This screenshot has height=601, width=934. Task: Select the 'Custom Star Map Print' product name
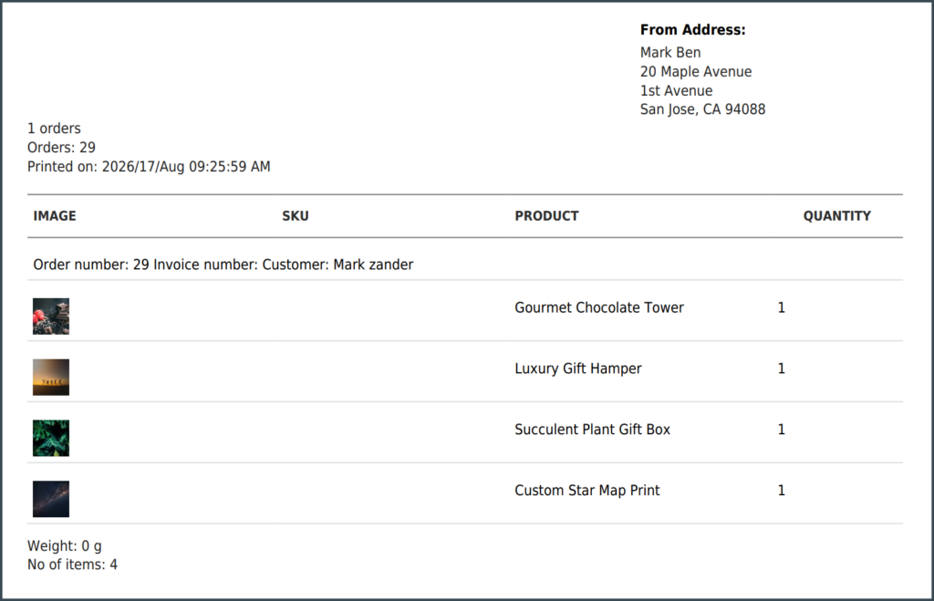(x=586, y=491)
